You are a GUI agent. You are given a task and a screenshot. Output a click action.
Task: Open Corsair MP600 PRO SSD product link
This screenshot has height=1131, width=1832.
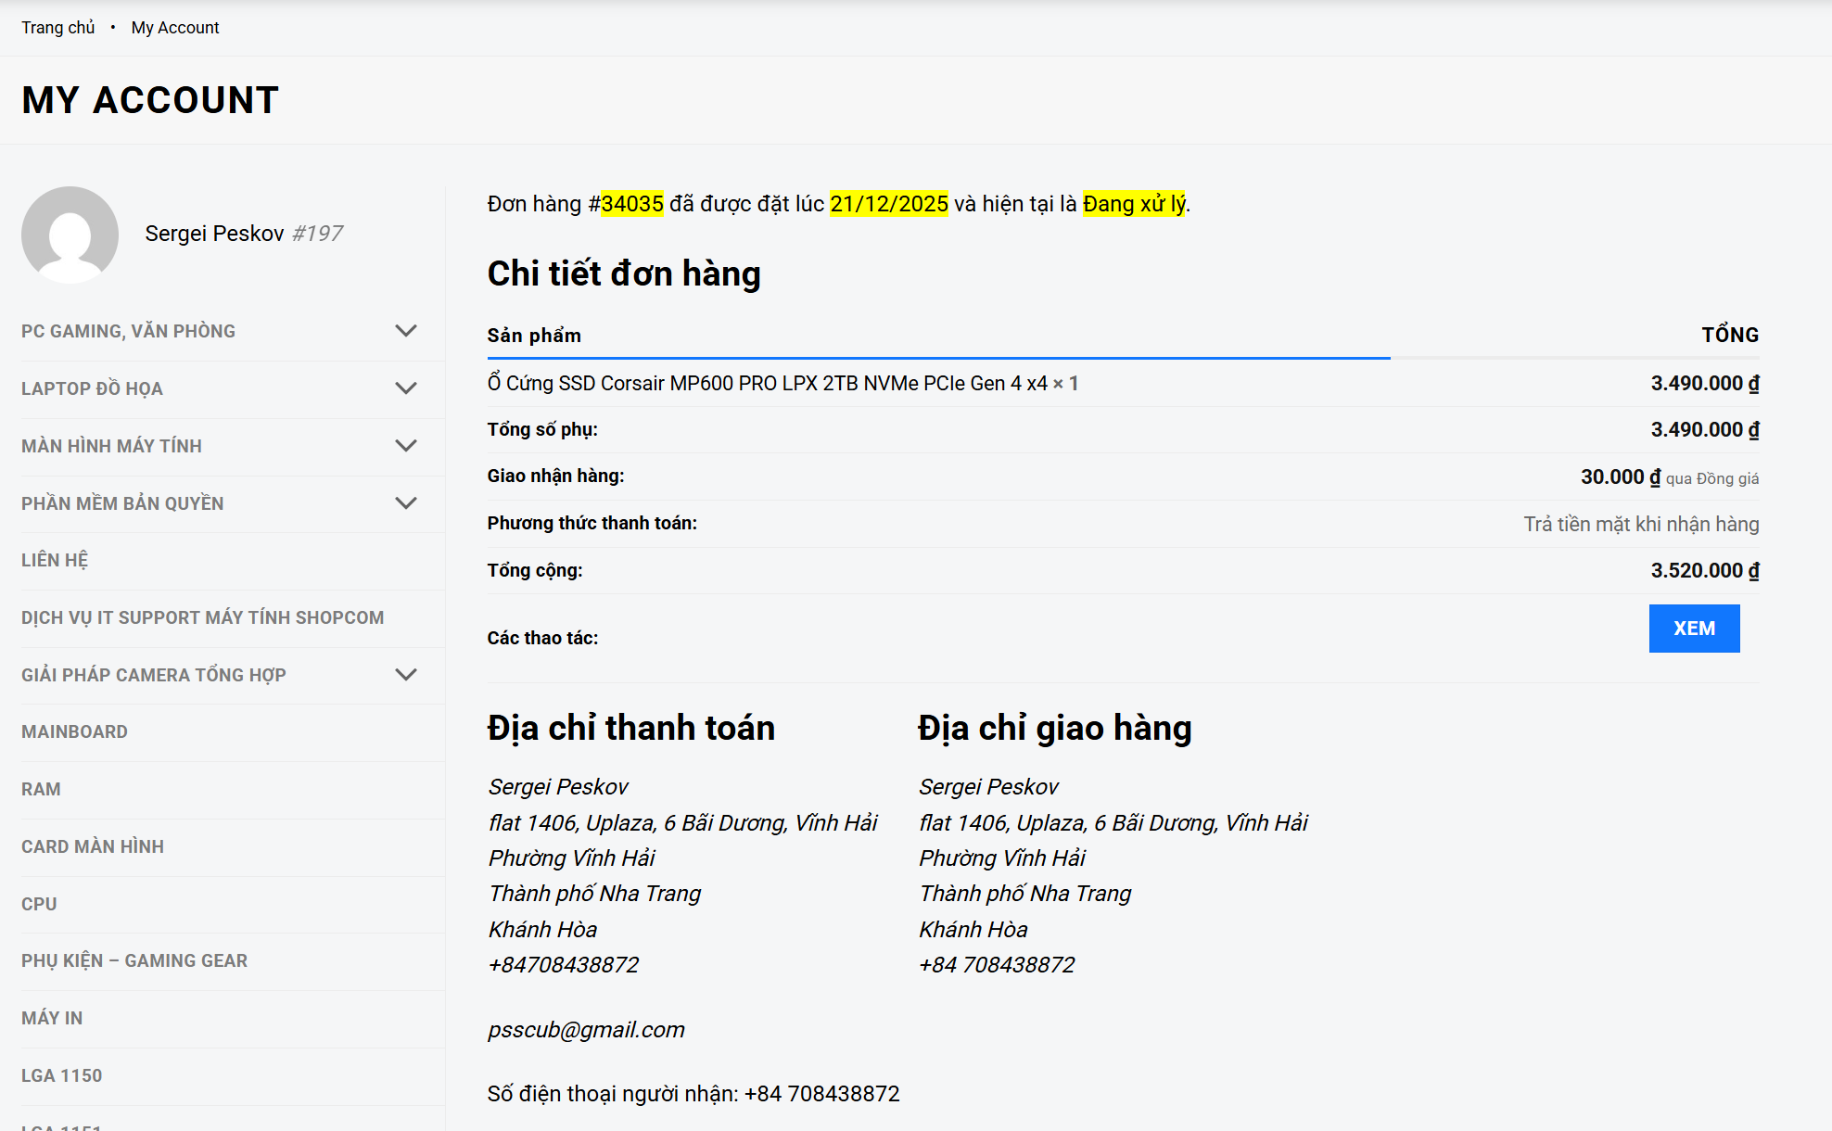(767, 384)
